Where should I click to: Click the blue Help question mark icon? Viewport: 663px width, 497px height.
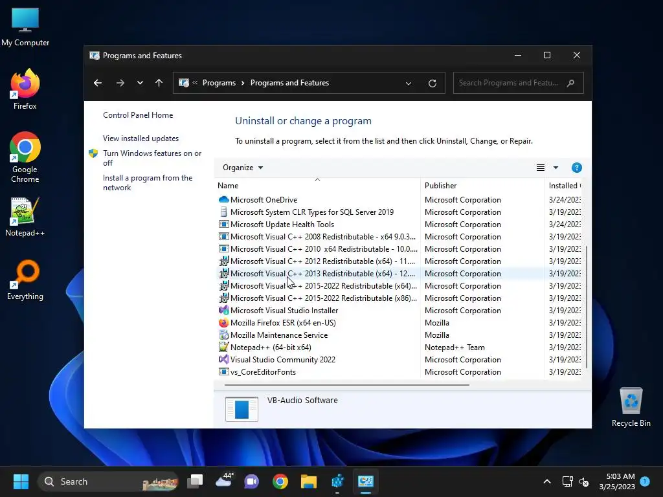[576, 168]
